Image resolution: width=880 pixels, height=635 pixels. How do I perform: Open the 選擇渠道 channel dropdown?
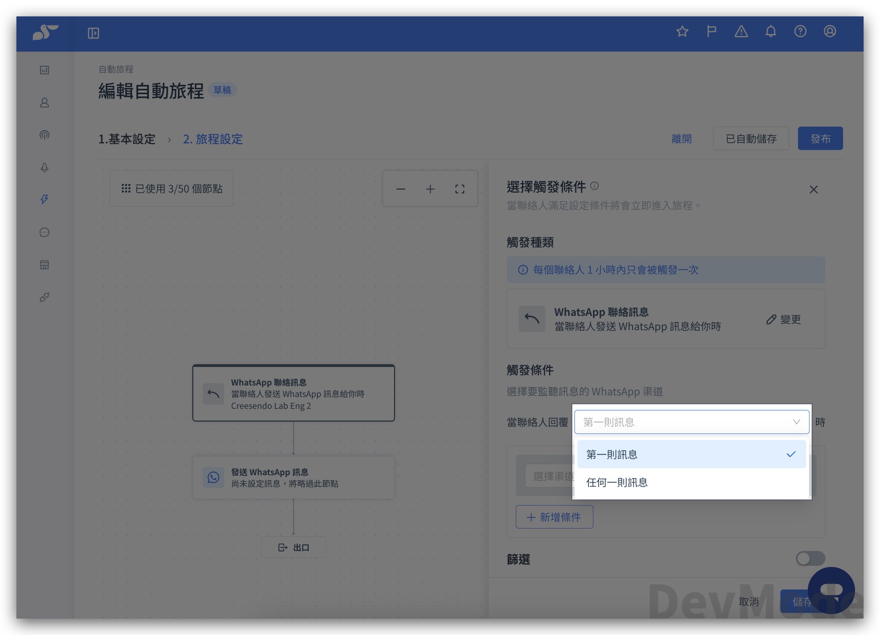[549, 476]
